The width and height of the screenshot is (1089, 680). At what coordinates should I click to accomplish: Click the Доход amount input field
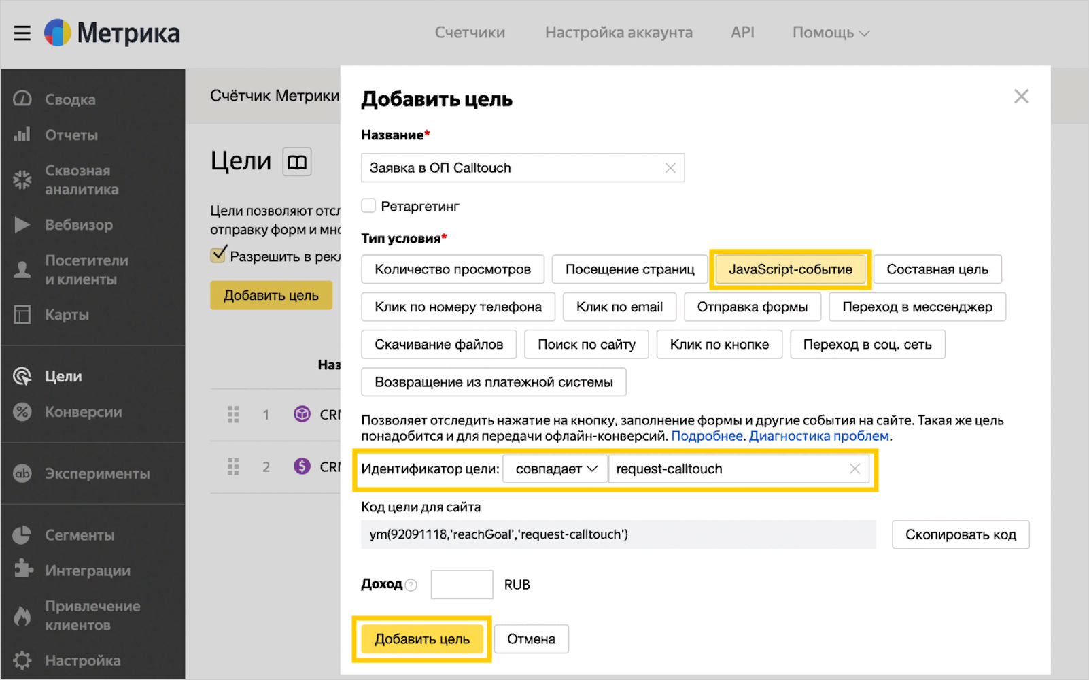click(x=462, y=585)
